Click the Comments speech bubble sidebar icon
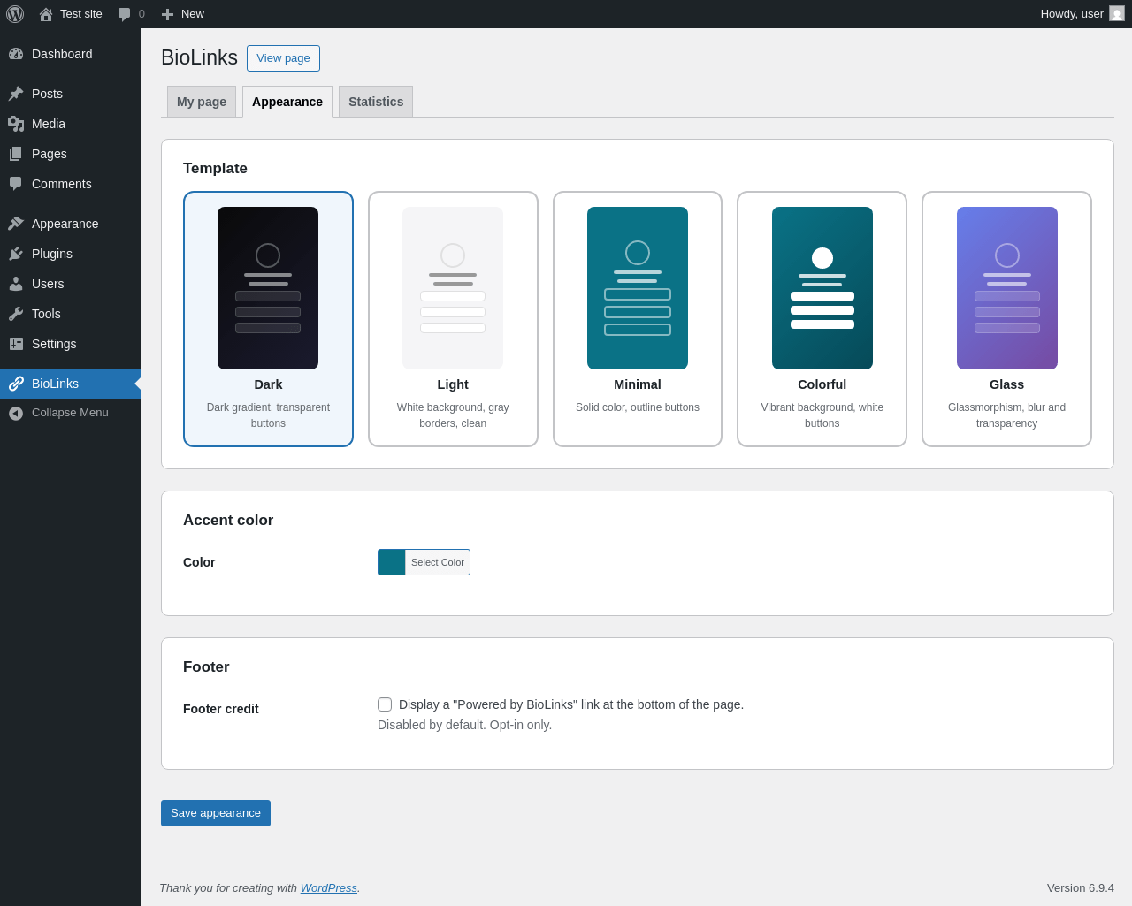Viewport: 1132px width, 906px height. [x=16, y=184]
